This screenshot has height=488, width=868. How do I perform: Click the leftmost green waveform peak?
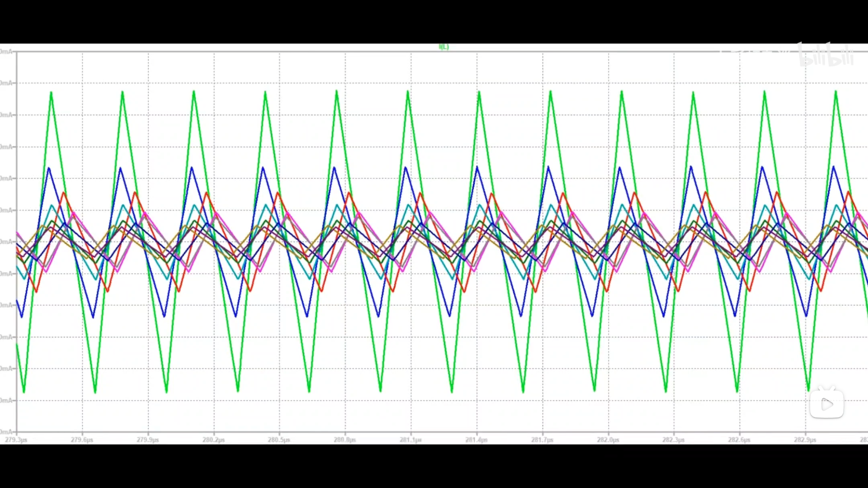(x=51, y=93)
